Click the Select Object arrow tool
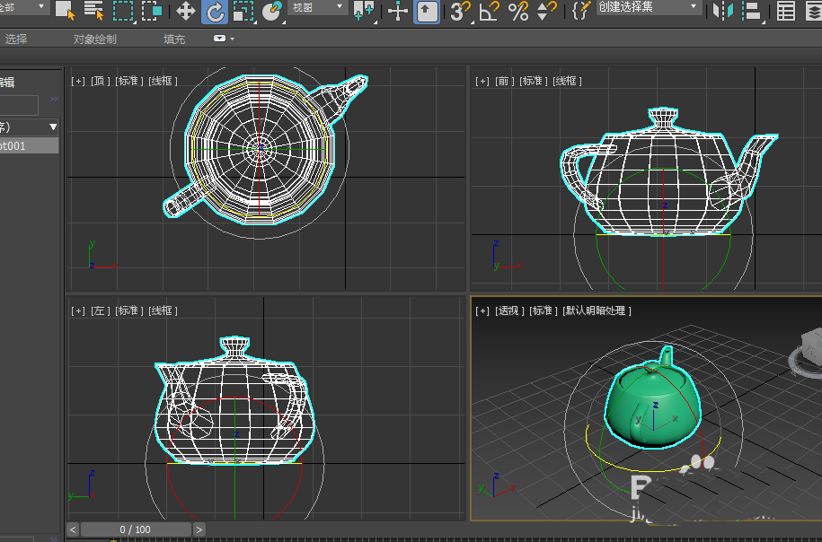The height and width of the screenshot is (542, 822). point(65,11)
